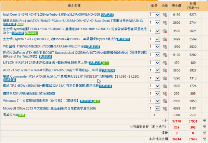Open quantity dropdown for Windows 7 家用進階版
The width and height of the screenshot is (208, 143).
coord(154,101)
